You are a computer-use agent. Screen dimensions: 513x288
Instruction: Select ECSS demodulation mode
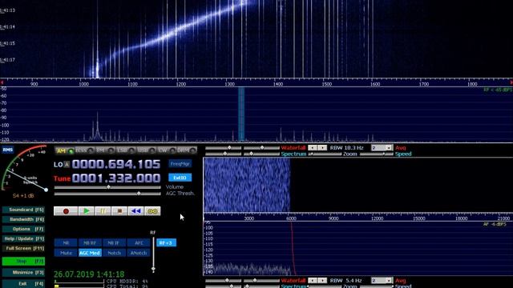coord(85,150)
